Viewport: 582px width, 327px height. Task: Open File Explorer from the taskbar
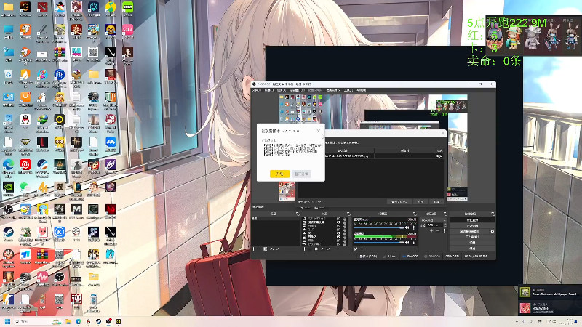point(68,321)
